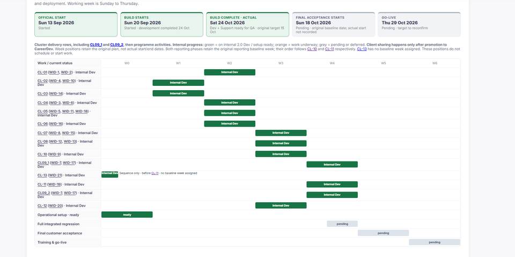Open the WID-4 work item link
Screen dimensions: 515x257
click(55, 81)
